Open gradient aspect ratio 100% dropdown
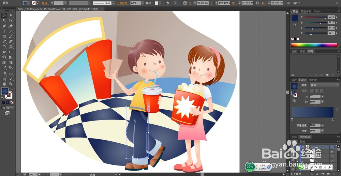 click(x=322, y=102)
